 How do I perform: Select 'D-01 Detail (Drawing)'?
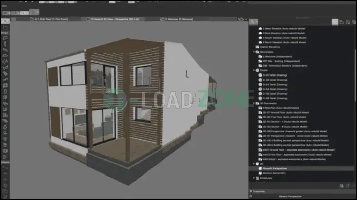(x=275, y=75)
